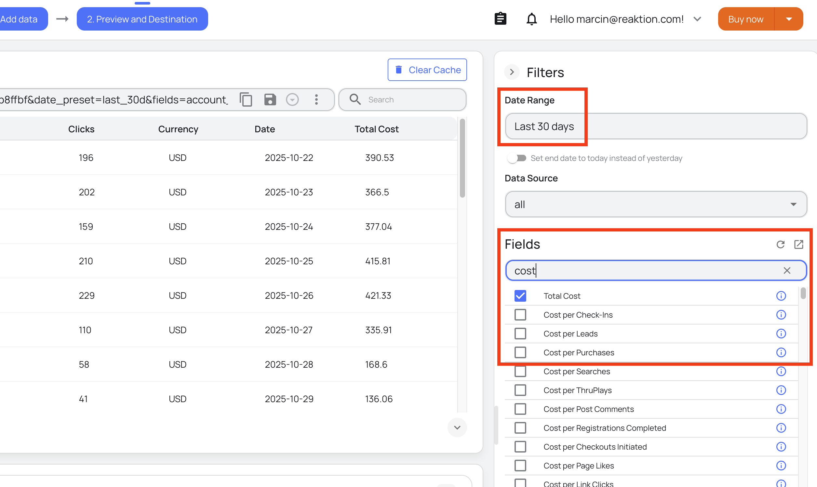The width and height of the screenshot is (817, 487).
Task: Uncheck the Total Cost field
Action: 520,296
